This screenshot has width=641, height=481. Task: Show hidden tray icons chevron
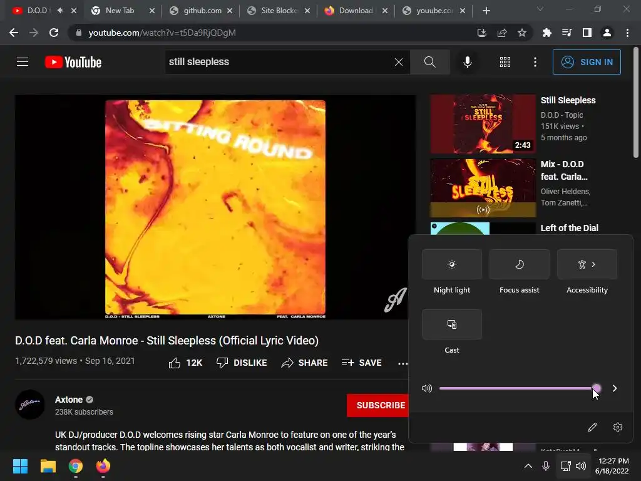(528, 466)
